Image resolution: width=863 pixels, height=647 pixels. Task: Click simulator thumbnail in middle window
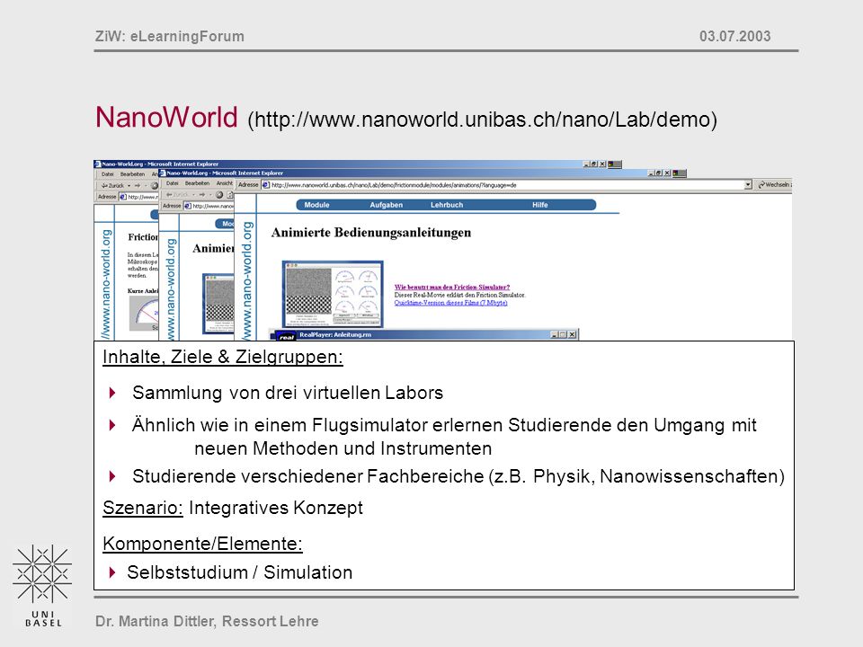(218, 303)
